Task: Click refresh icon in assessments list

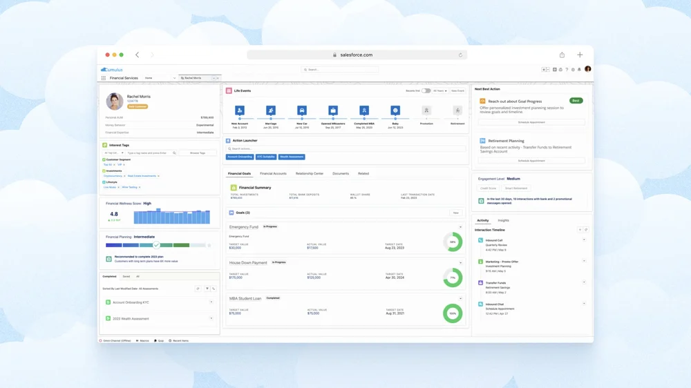Action: (x=198, y=289)
